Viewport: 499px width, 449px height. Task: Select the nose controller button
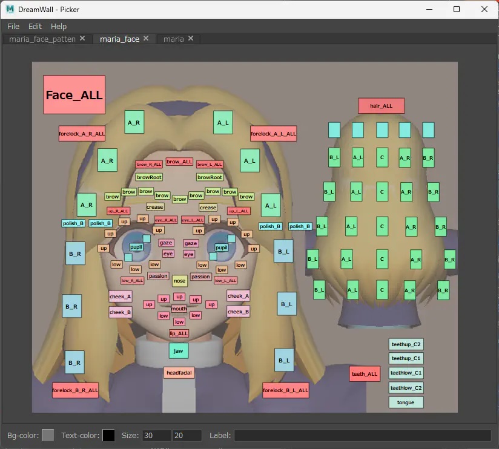tap(179, 281)
